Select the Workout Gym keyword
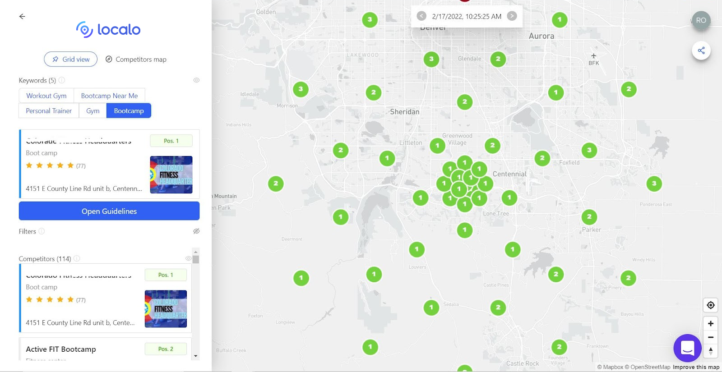Image resolution: width=722 pixels, height=372 pixels. point(46,96)
